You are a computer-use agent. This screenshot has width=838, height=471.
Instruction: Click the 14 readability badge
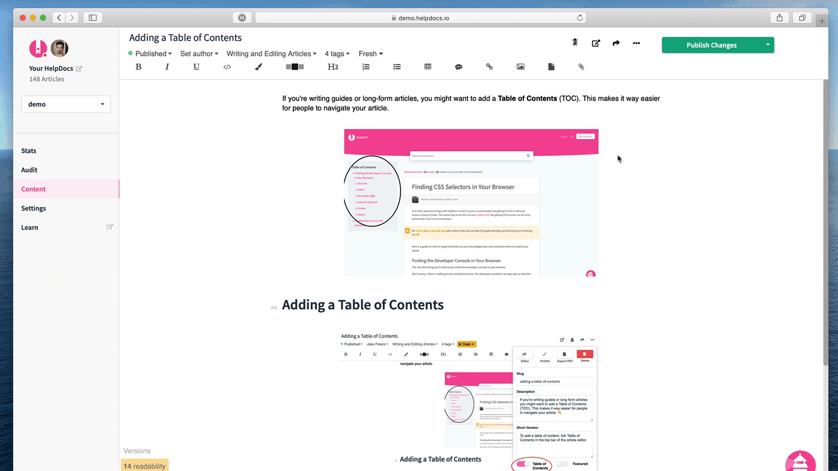click(x=144, y=466)
